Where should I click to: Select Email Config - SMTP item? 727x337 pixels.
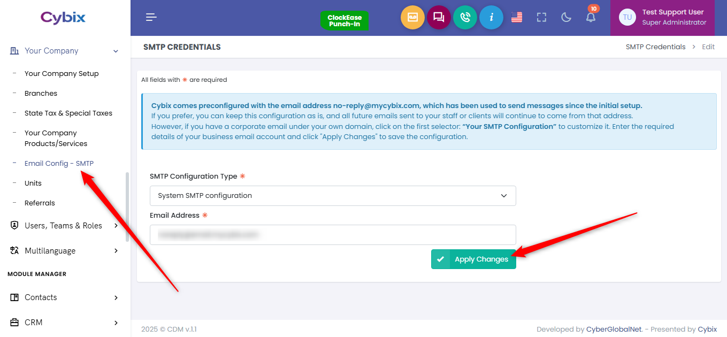(59, 164)
